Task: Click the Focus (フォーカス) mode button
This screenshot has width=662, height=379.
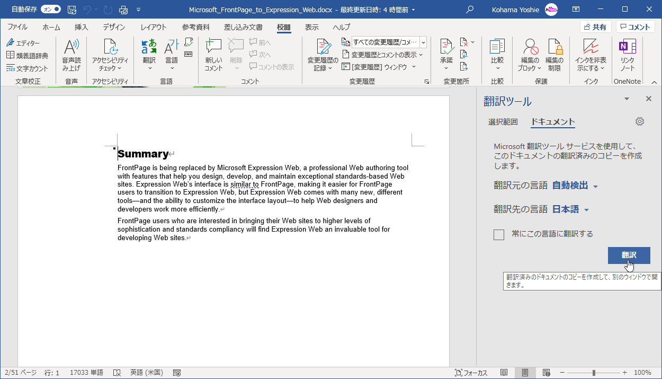Action: pos(471,373)
